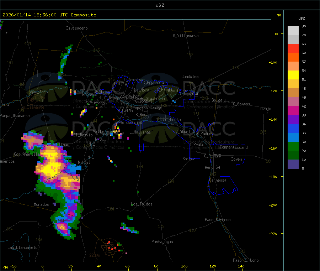
Task: Click the SAN_RAFAEL map label
Action: 130,97
